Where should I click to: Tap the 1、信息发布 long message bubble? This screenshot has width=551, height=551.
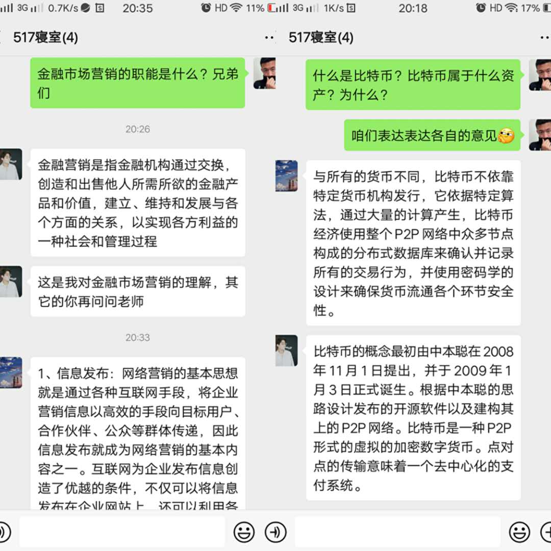tap(138, 433)
